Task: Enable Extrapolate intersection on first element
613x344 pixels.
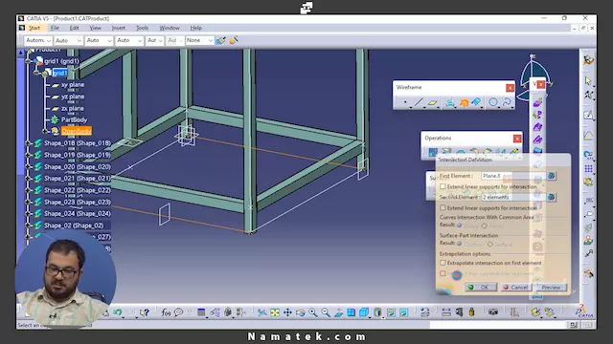Action: coord(443,263)
